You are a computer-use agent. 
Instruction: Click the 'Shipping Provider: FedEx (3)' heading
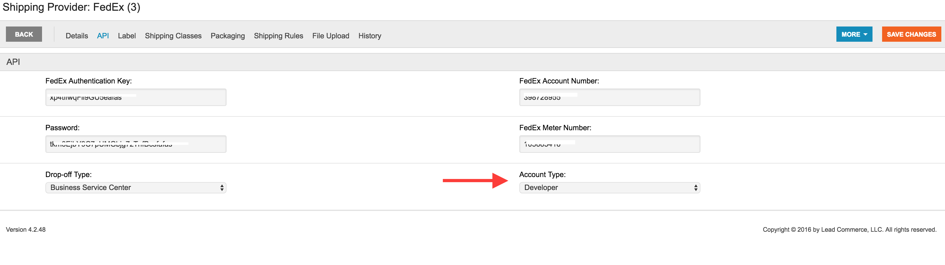click(x=71, y=7)
